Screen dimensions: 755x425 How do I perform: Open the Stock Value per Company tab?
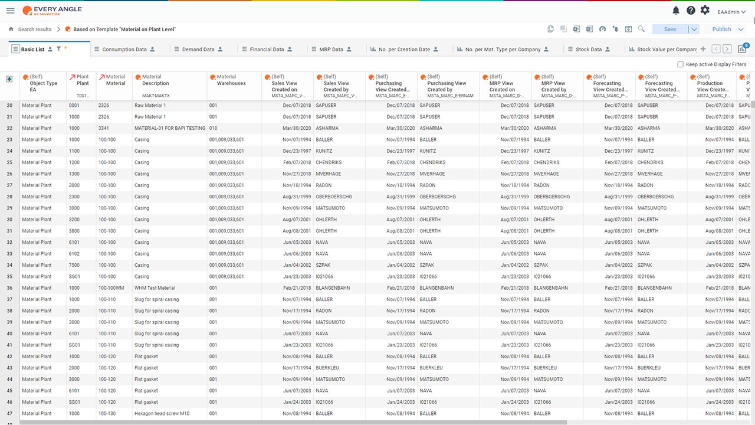[663, 50]
